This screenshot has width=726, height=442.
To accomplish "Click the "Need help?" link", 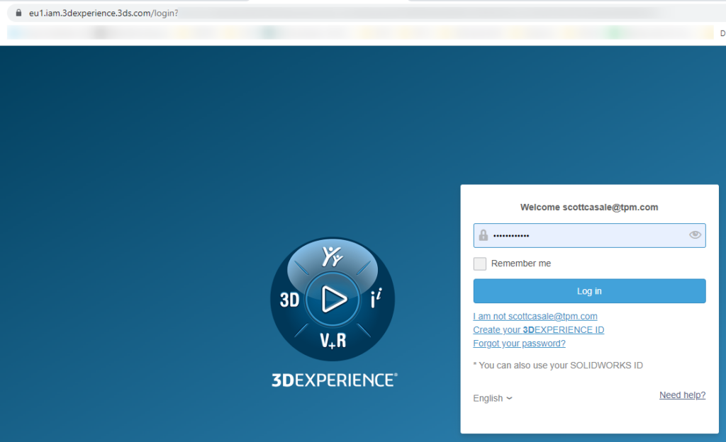I will click(x=682, y=395).
